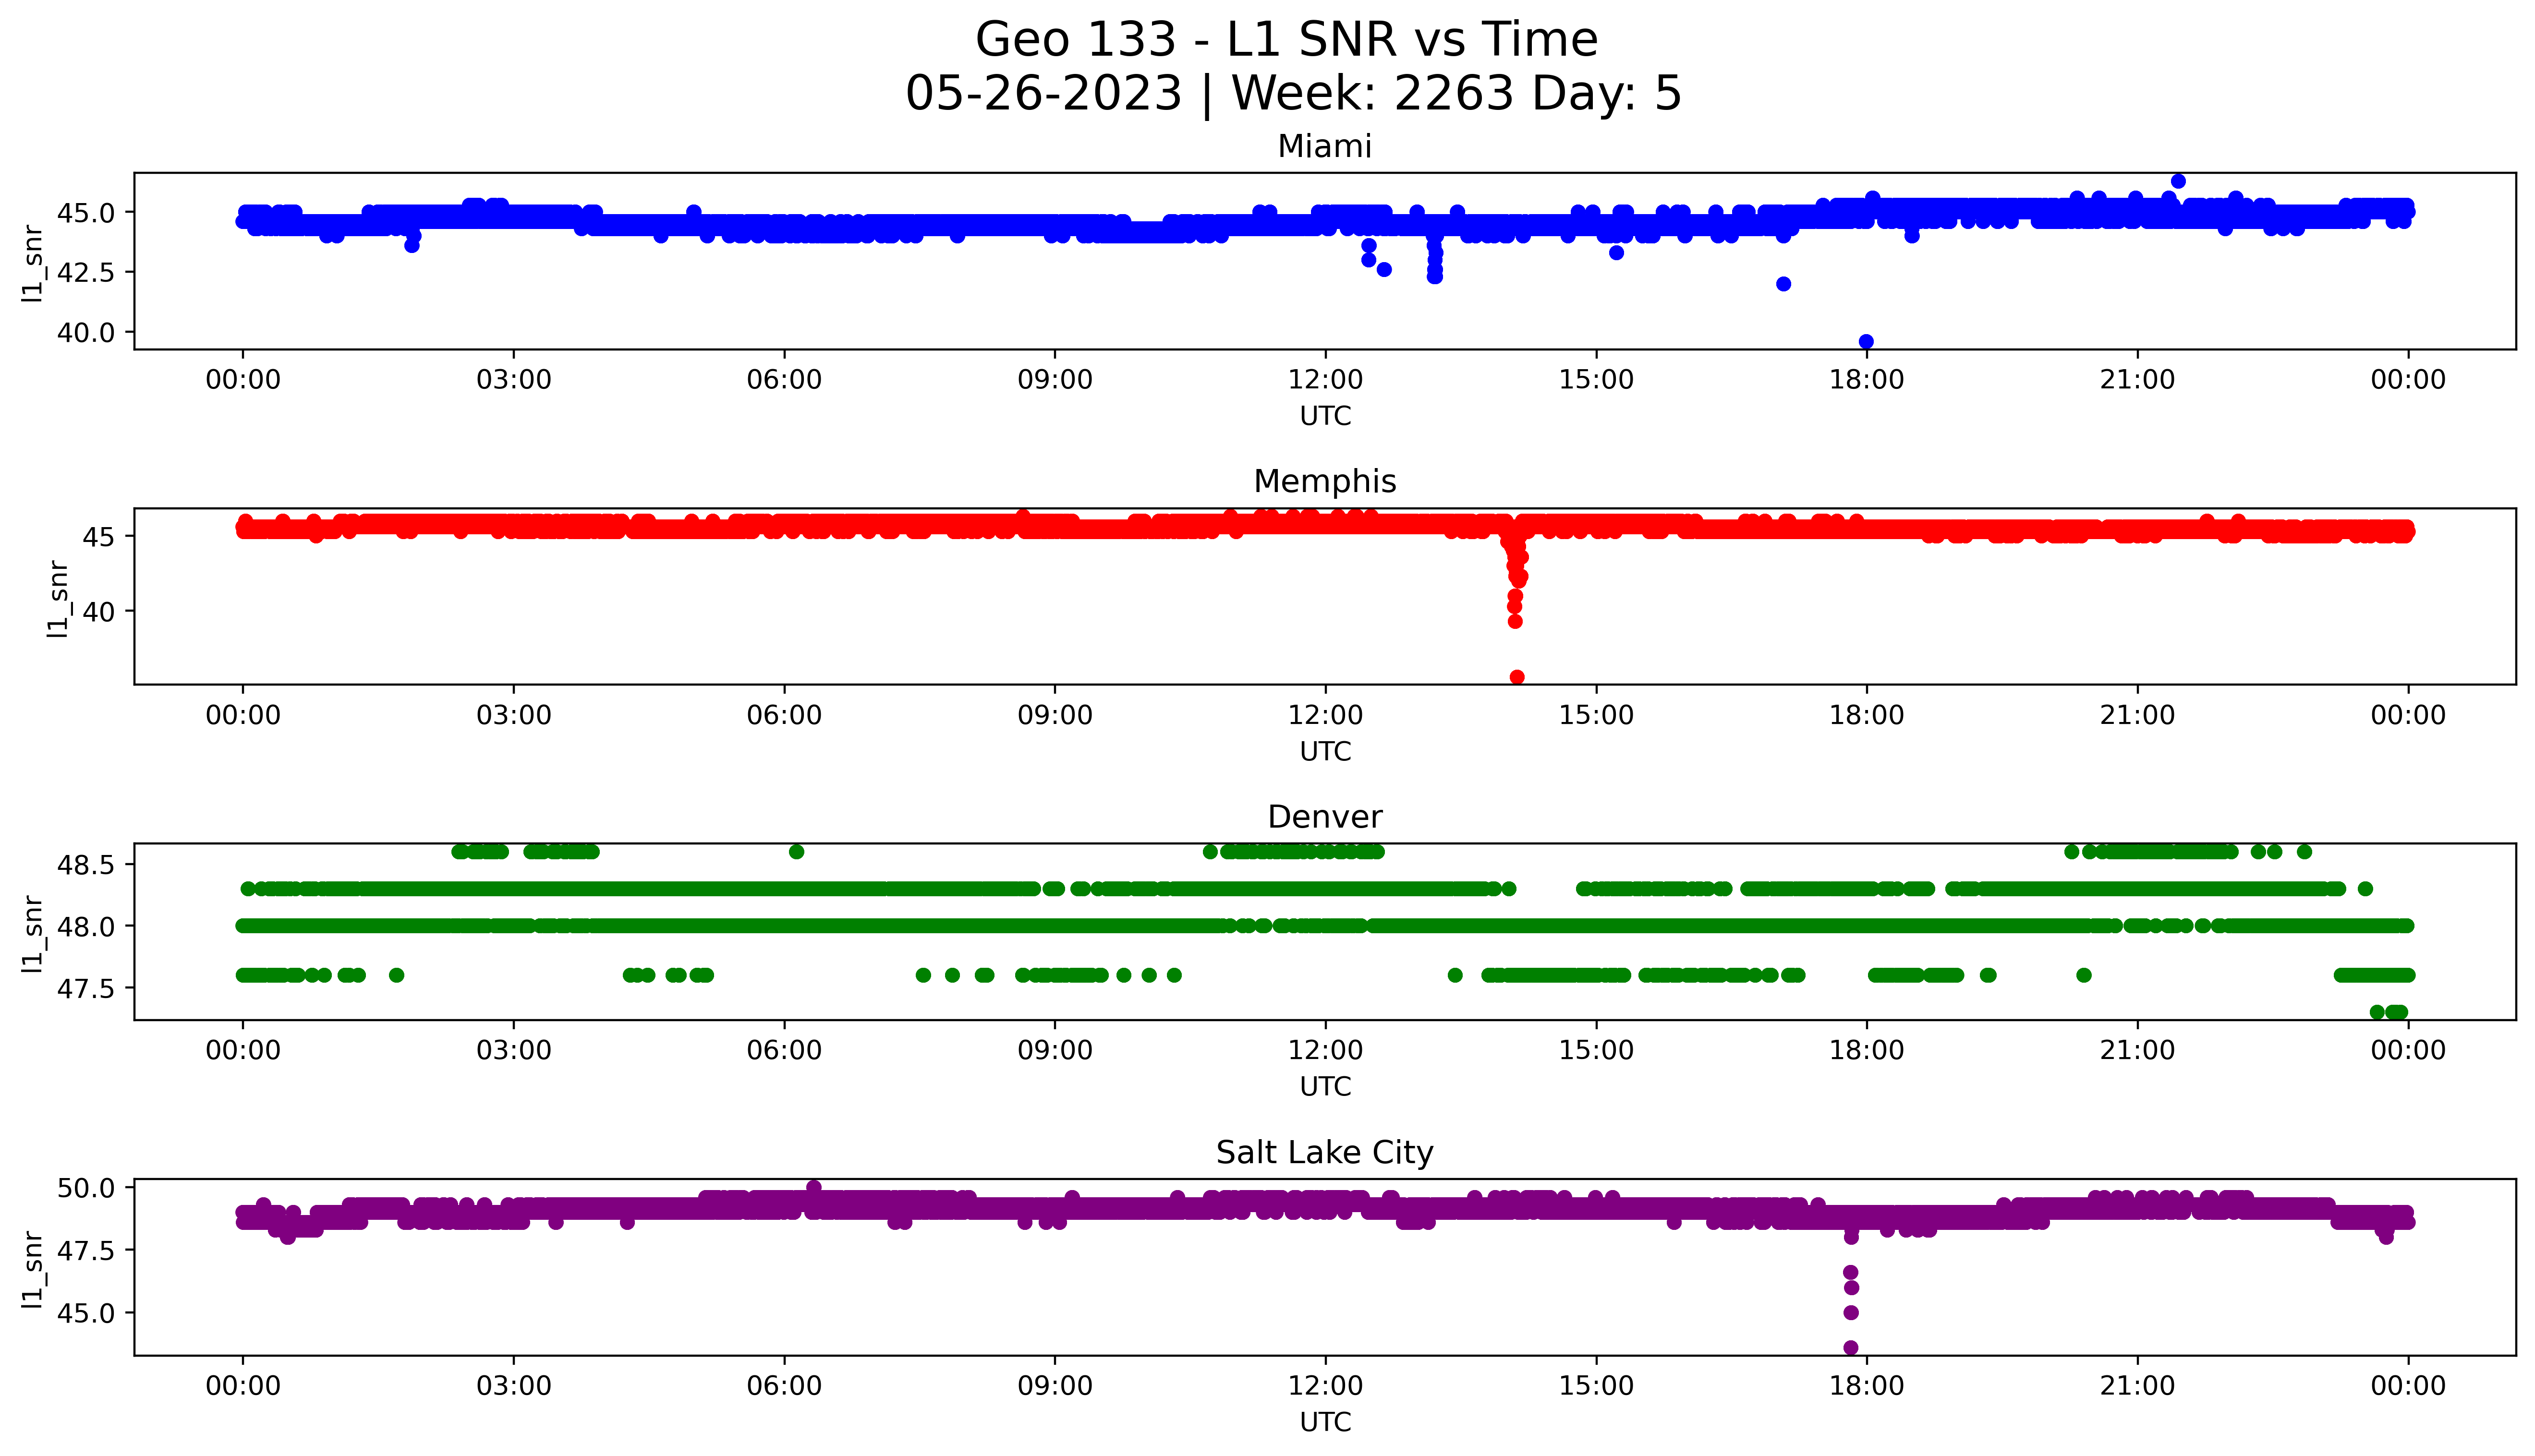Image resolution: width=2535 pixels, height=1456 pixels.
Task: Click the 03:00 tick label on Miami plot
Action: 513,380
